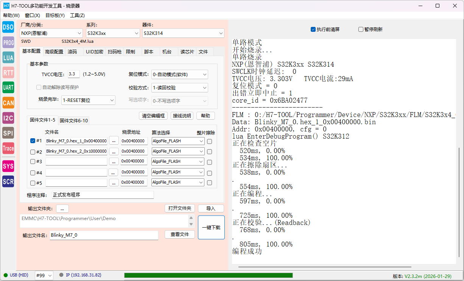Select the PROG programmer icon

[x=8, y=42]
